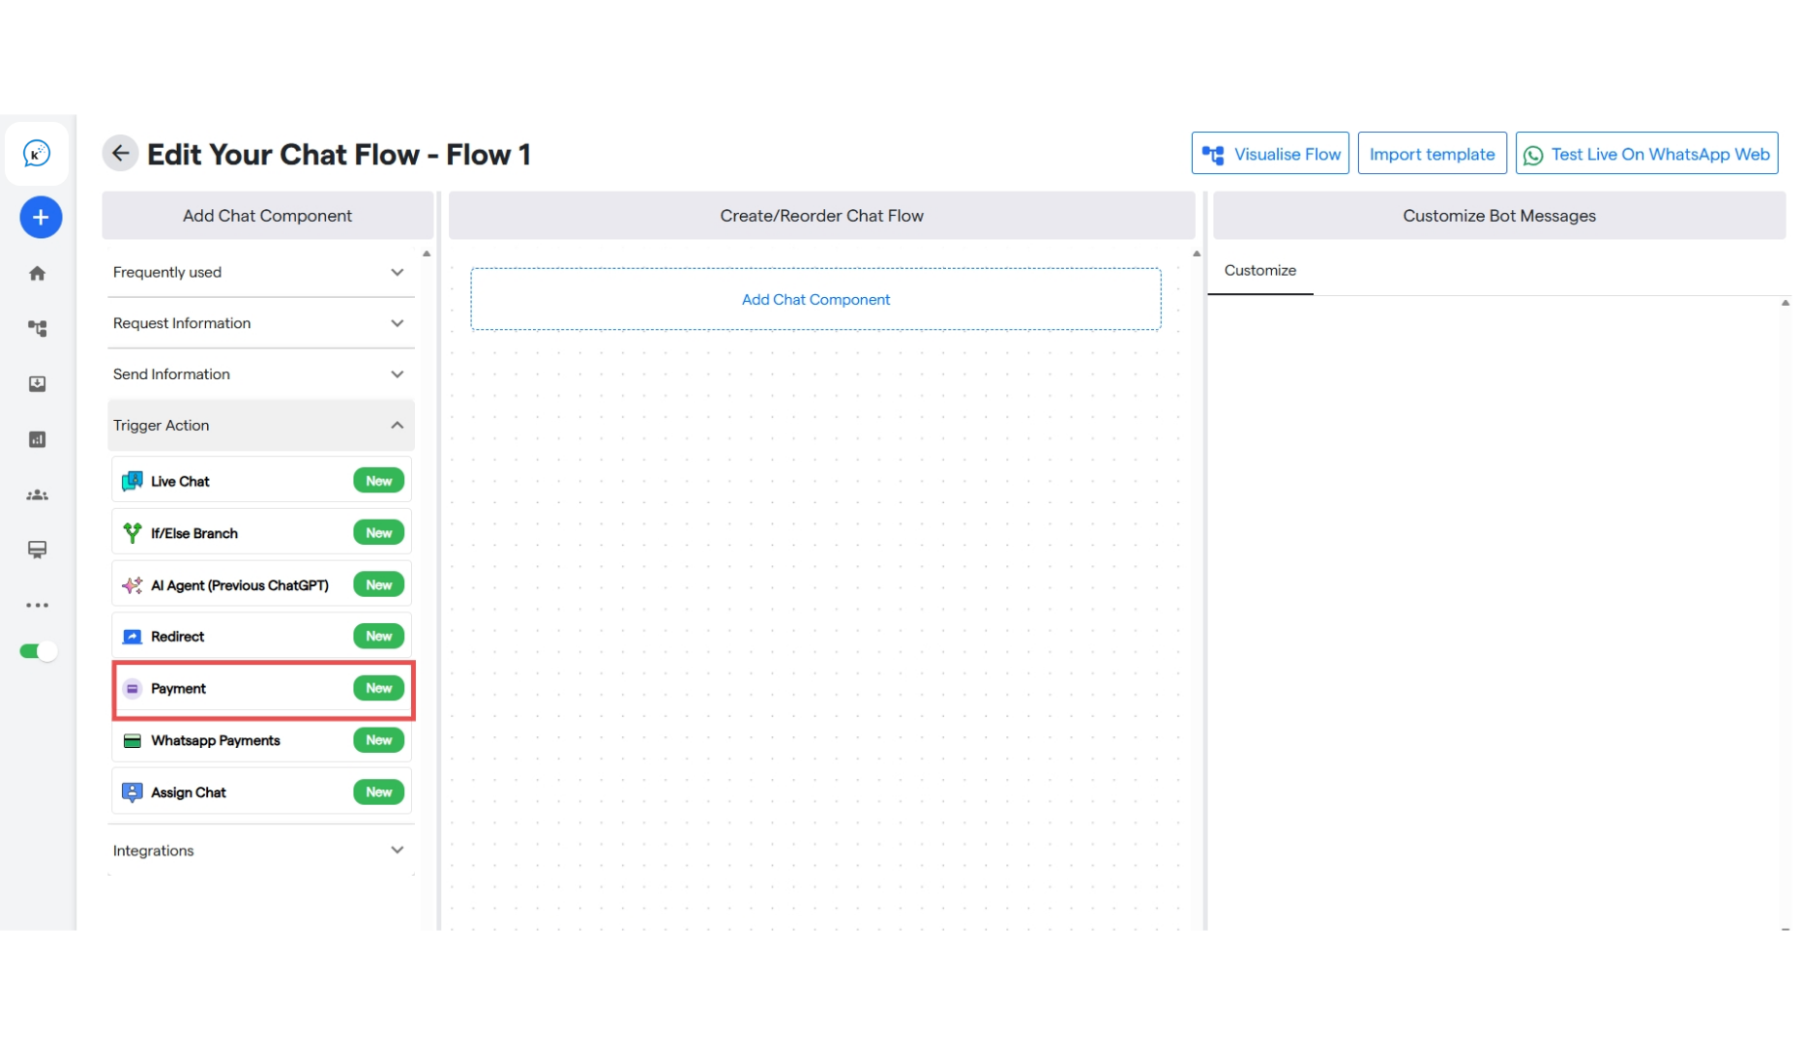
Task: Switch to the Customize tab
Action: 1260,271
